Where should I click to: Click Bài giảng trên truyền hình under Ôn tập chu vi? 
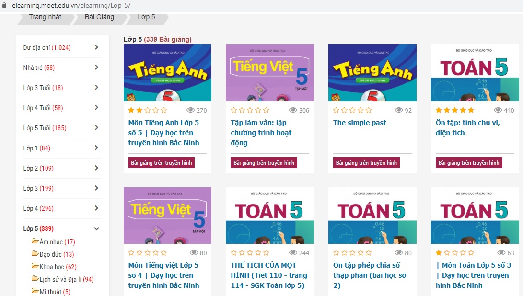tap(469, 163)
